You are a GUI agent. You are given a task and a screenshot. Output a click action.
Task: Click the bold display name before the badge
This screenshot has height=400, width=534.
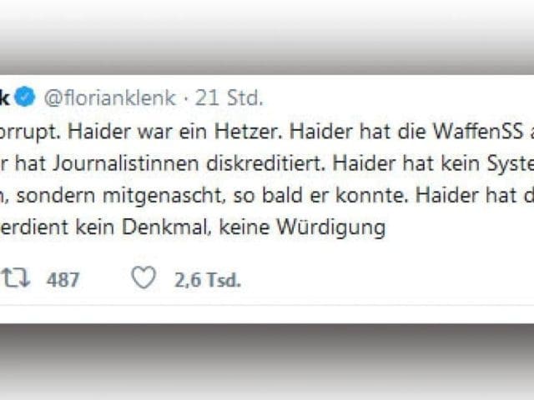pyautogui.click(x=5, y=98)
